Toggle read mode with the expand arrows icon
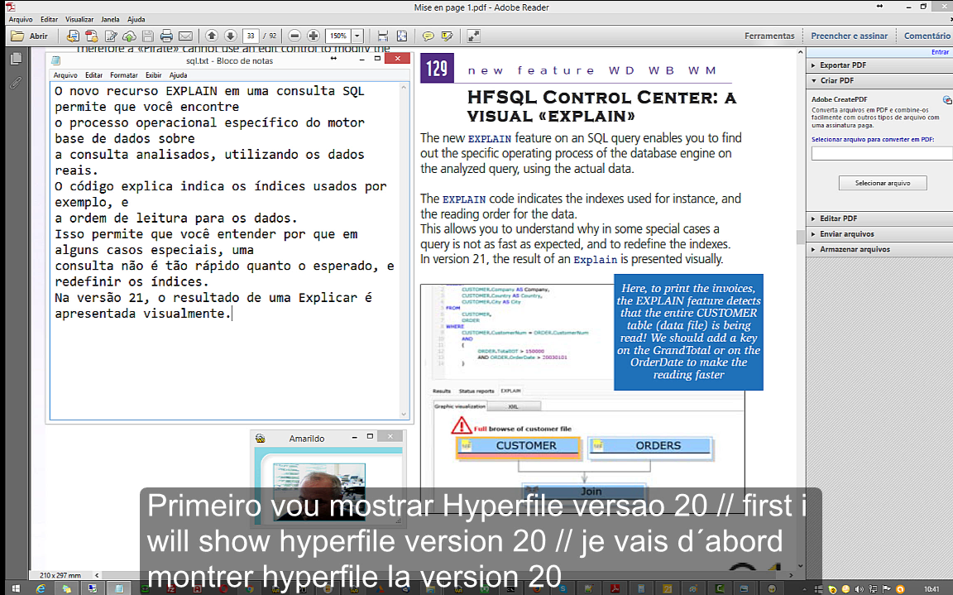 (x=473, y=36)
